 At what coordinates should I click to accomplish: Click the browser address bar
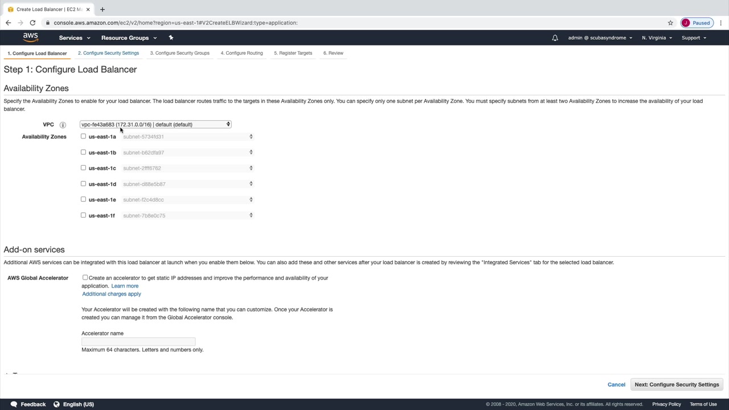[x=353, y=23]
